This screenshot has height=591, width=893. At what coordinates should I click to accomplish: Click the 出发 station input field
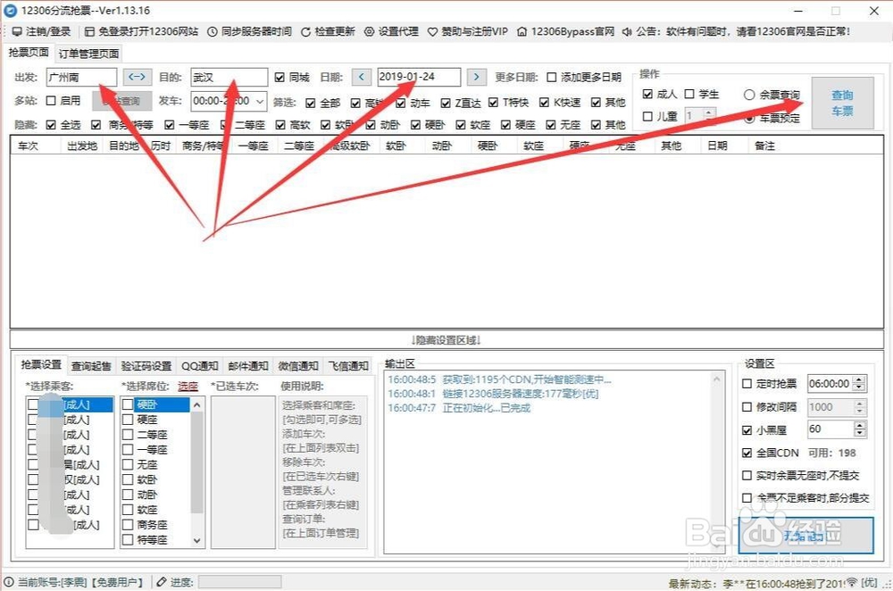[x=81, y=77]
